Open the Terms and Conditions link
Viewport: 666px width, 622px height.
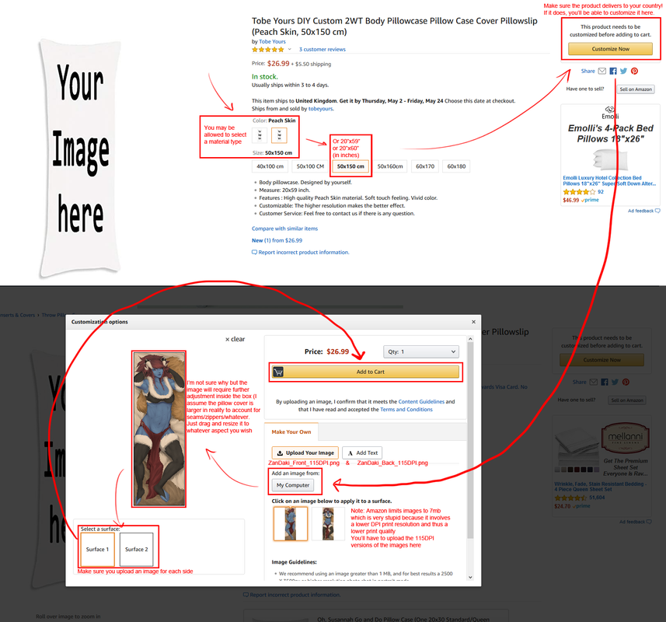(406, 410)
